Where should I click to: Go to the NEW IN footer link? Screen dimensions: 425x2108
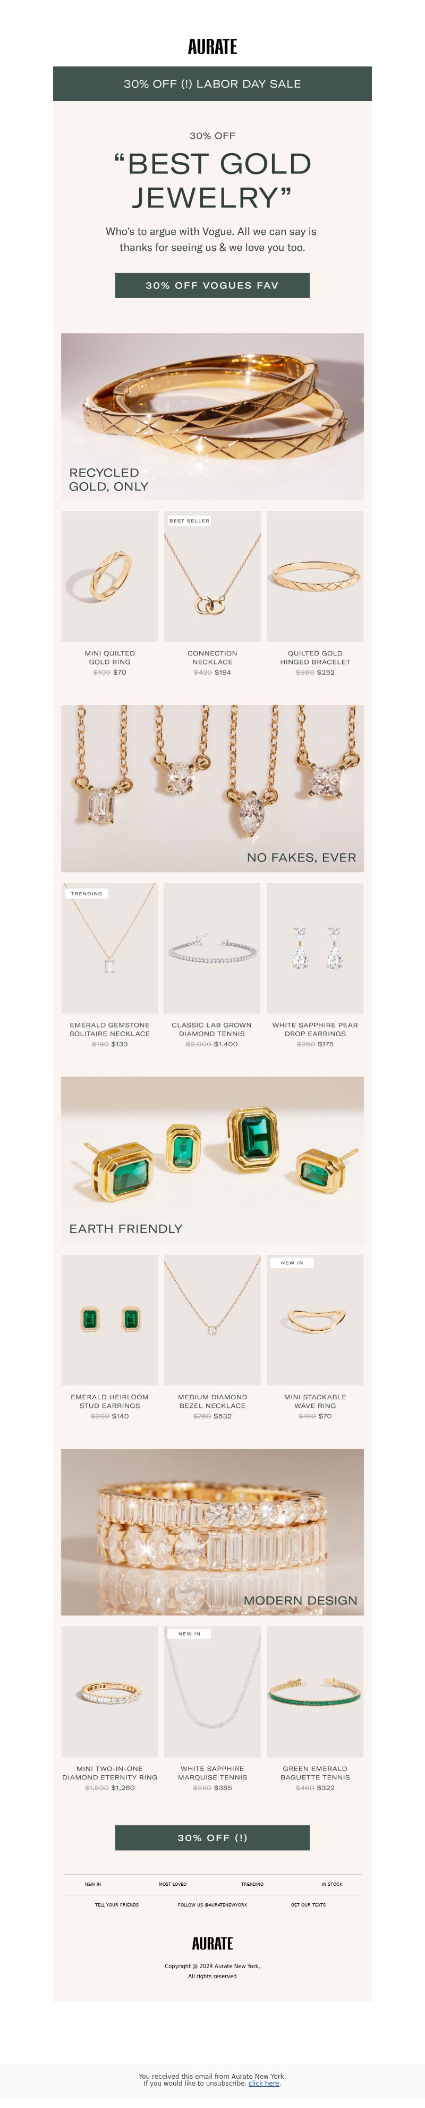click(x=93, y=1884)
